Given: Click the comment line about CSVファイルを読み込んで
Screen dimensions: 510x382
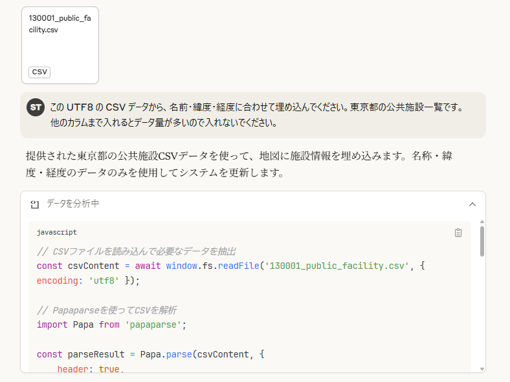Looking at the screenshot, I should click(x=137, y=251).
